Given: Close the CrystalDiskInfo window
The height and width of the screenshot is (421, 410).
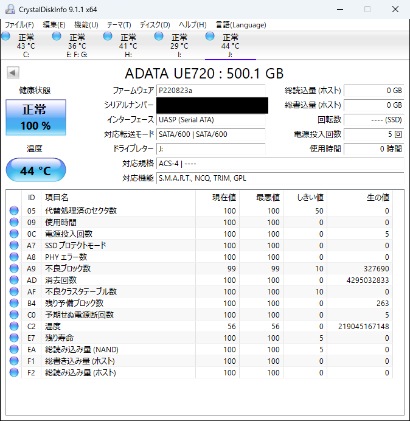Looking at the screenshot, I should [395, 9].
